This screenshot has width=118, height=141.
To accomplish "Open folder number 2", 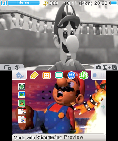I will 22,120.
